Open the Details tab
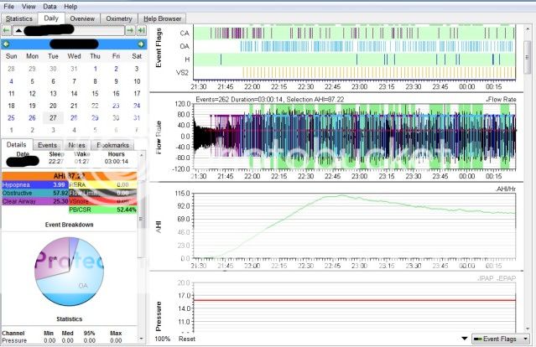 pyautogui.click(x=17, y=145)
